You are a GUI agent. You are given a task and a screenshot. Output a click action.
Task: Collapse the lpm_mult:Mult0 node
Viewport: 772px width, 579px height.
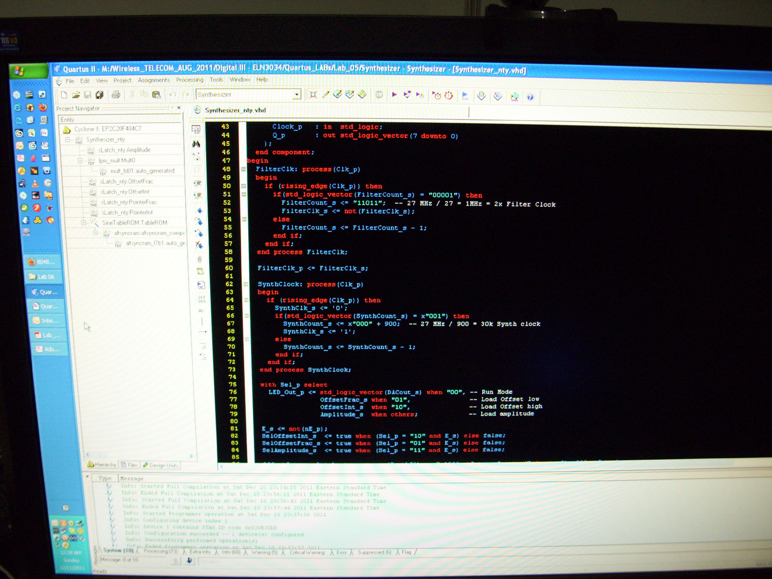pos(81,160)
